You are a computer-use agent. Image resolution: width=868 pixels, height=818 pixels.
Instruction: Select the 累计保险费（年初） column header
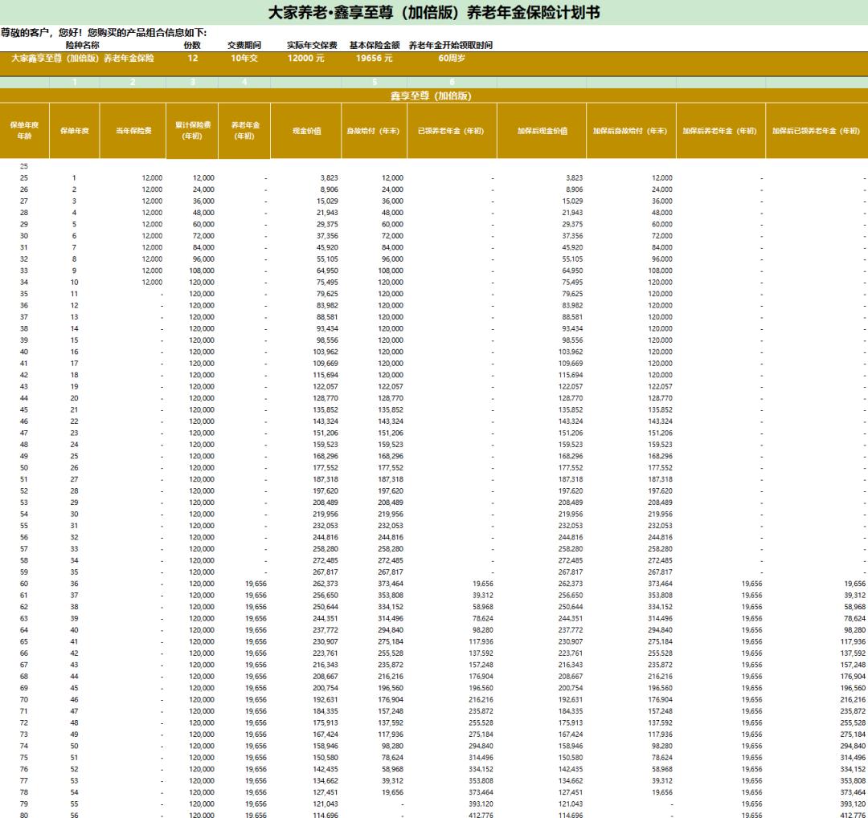pos(190,132)
